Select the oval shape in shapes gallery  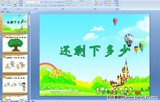[91, 1]
